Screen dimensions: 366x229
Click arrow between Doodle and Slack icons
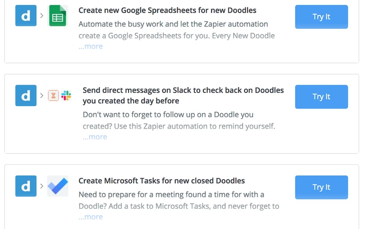42,96
